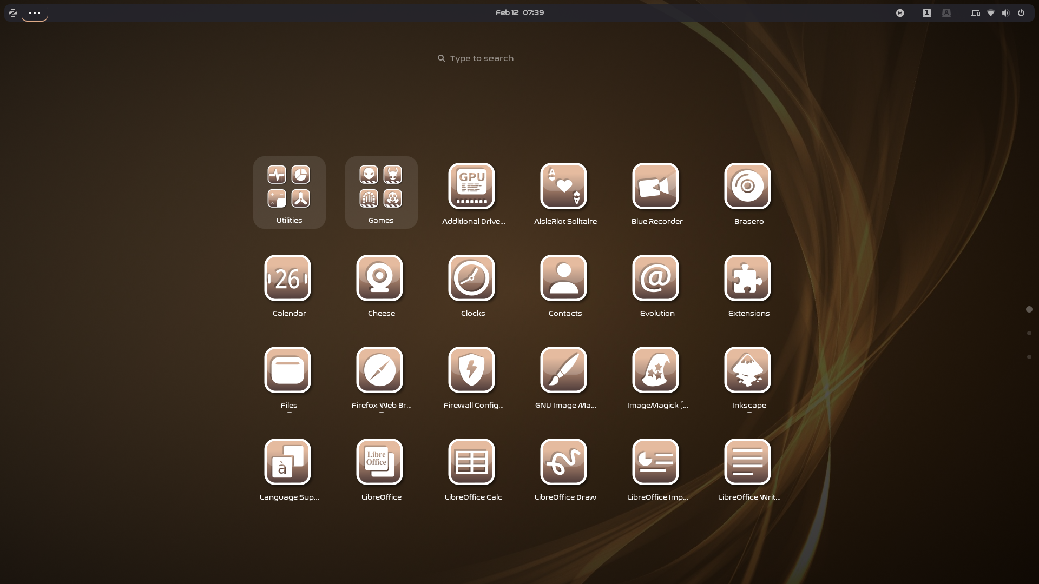
Task: Click the Type to search field
Action: (x=519, y=58)
